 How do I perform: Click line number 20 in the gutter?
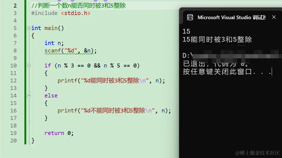click(x=14, y=141)
